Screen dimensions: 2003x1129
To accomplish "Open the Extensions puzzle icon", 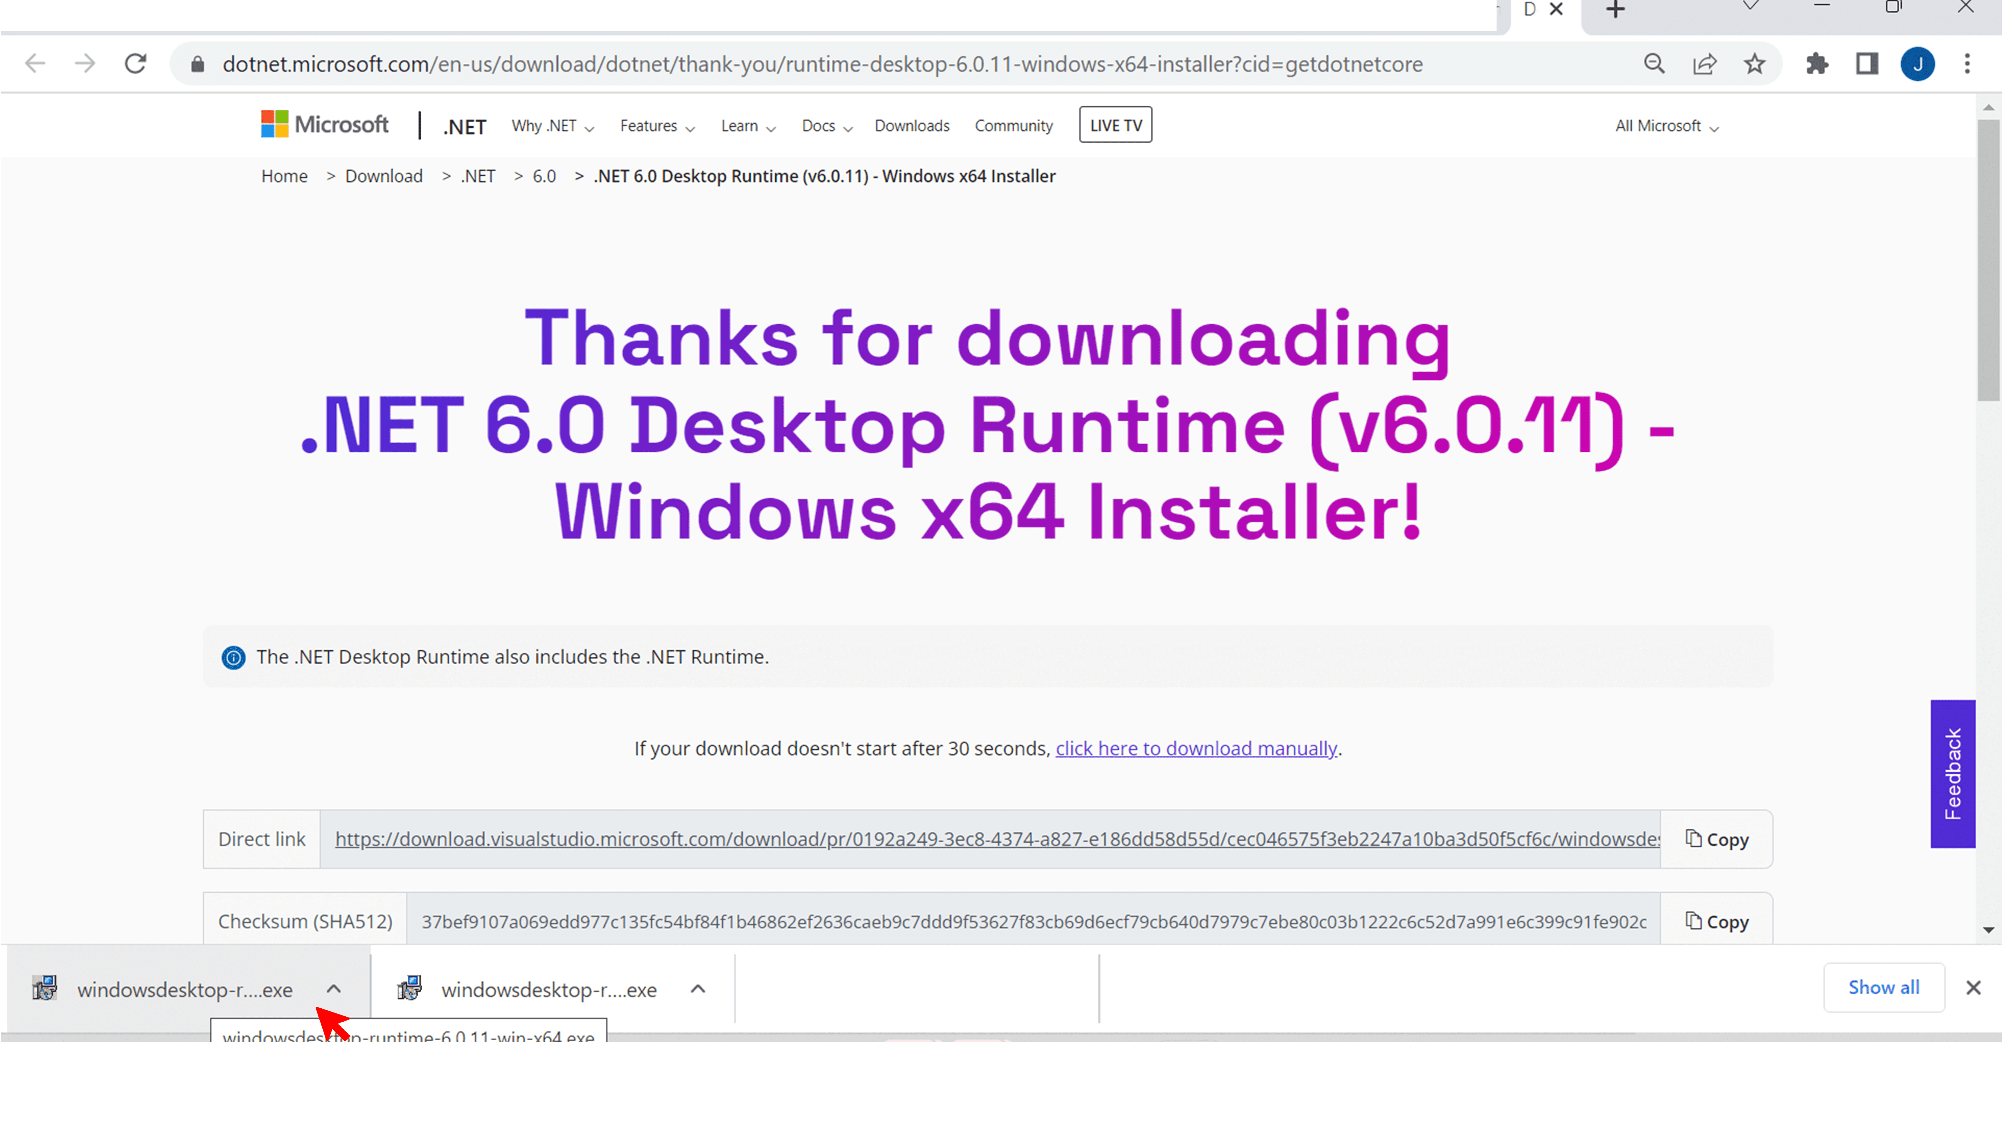I will coord(1817,64).
